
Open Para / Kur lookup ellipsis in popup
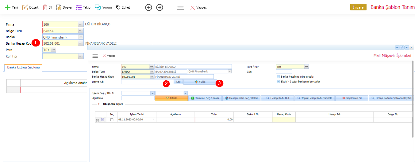point(306,67)
